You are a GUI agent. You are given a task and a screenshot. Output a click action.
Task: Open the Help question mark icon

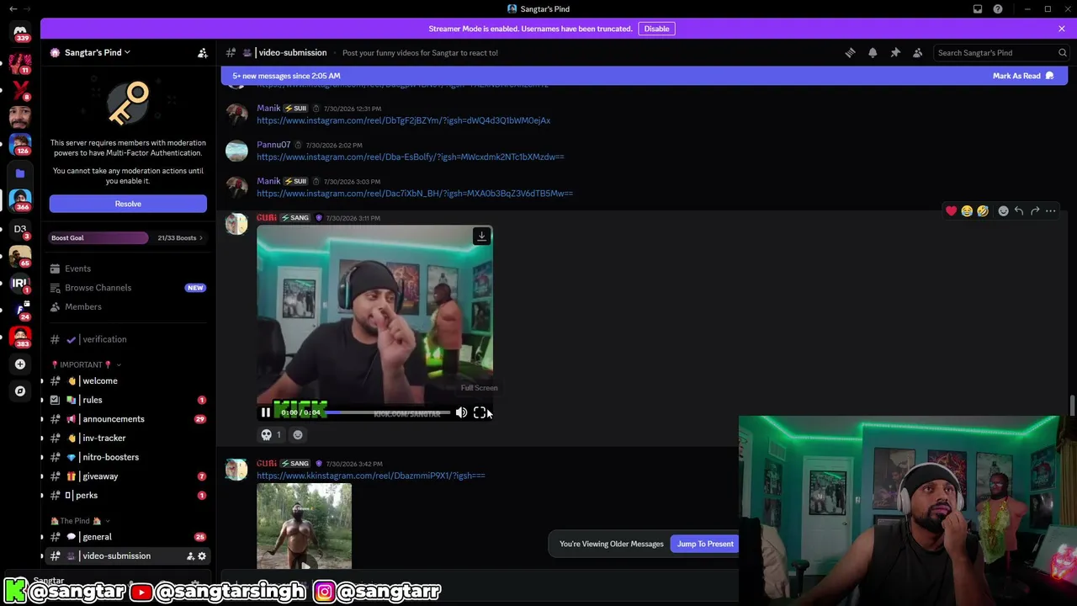998,8
